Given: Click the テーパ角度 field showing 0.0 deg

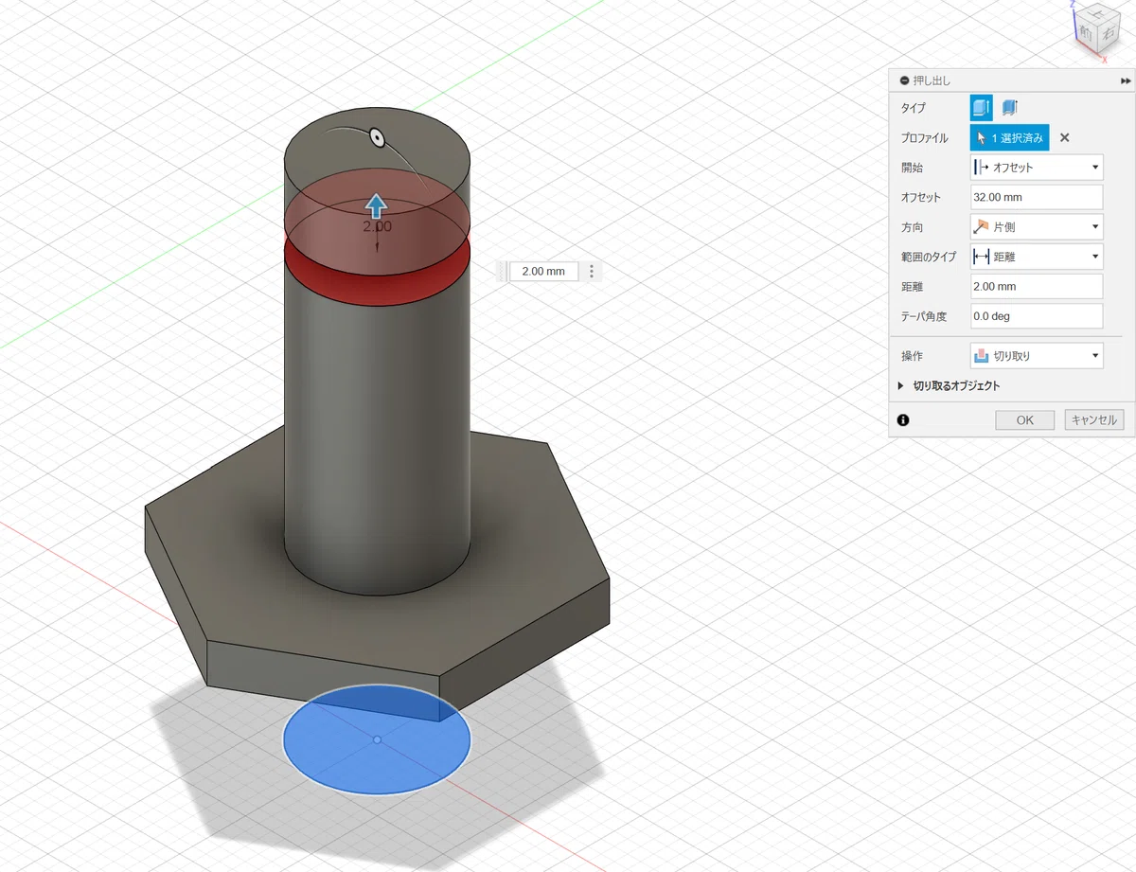Looking at the screenshot, I should pos(1037,315).
